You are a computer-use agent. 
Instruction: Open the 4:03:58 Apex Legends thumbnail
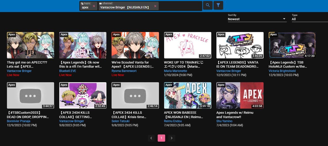pos(240,95)
